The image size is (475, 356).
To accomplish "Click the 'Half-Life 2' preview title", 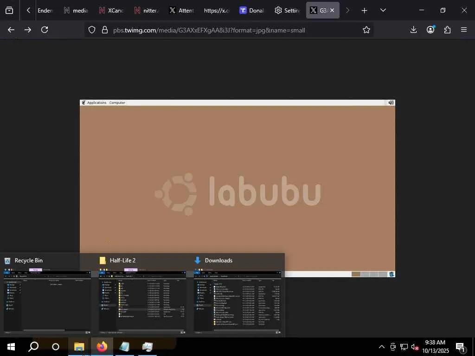I will [x=122, y=261].
